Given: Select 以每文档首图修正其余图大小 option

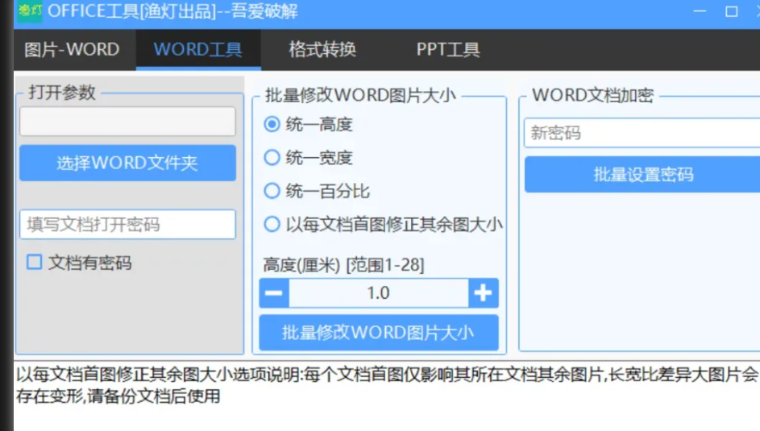Looking at the screenshot, I should (x=272, y=224).
